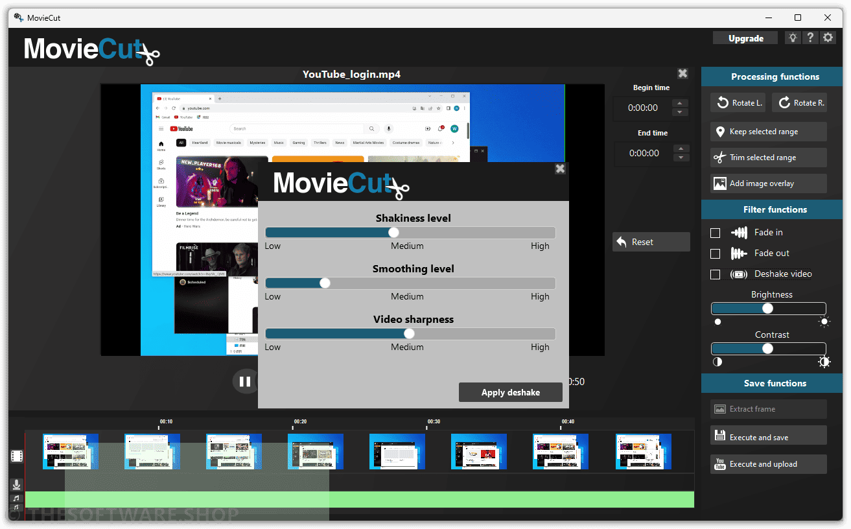Jump to 00:30 timeline marker

[434, 422]
